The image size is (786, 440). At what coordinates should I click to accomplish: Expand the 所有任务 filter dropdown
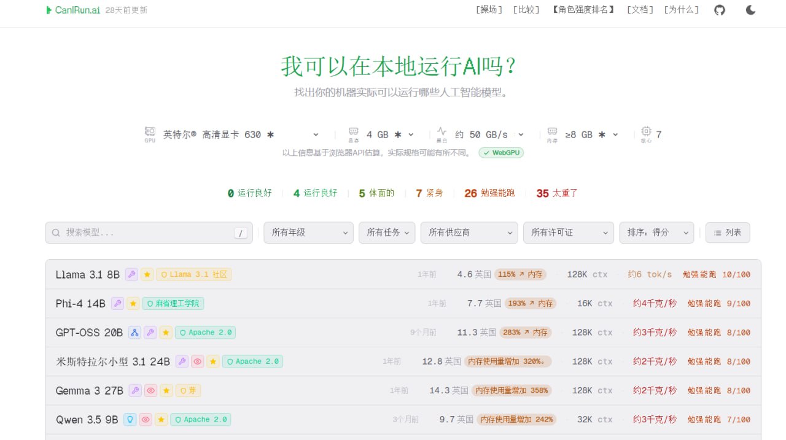pyautogui.click(x=387, y=233)
